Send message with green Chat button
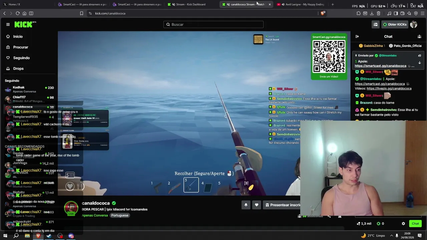The width and height of the screenshot is (427, 240). click(x=415, y=224)
